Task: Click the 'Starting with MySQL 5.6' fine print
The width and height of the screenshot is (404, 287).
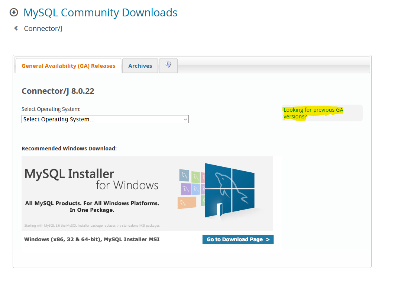Action: pyautogui.click(x=92, y=226)
